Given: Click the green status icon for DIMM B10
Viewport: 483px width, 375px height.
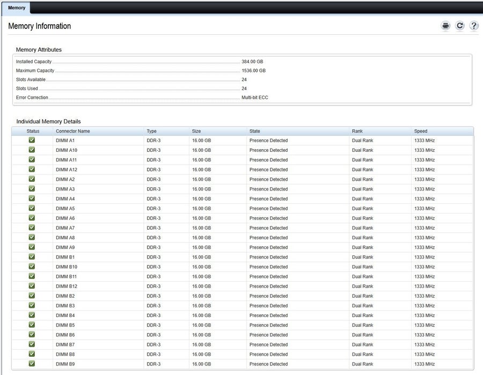Looking at the screenshot, I should [x=32, y=267].
